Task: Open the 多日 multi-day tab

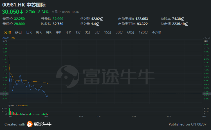Action: 19,32
